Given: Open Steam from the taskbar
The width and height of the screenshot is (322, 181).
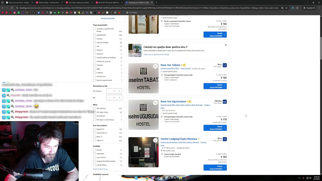Looking at the screenshot, I should [158, 178].
